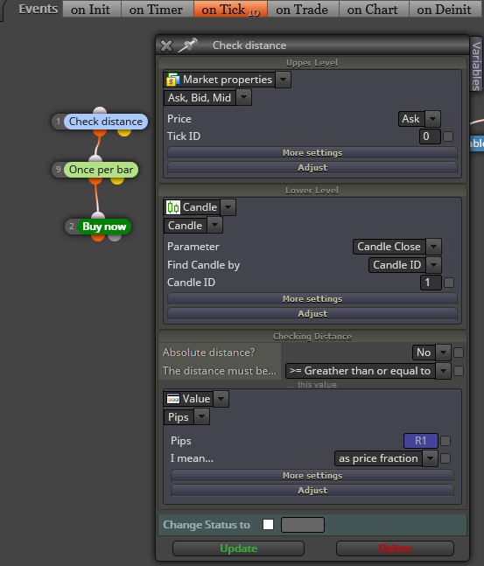
Task: Toggle the Price row checkbox
Action: coord(448,119)
